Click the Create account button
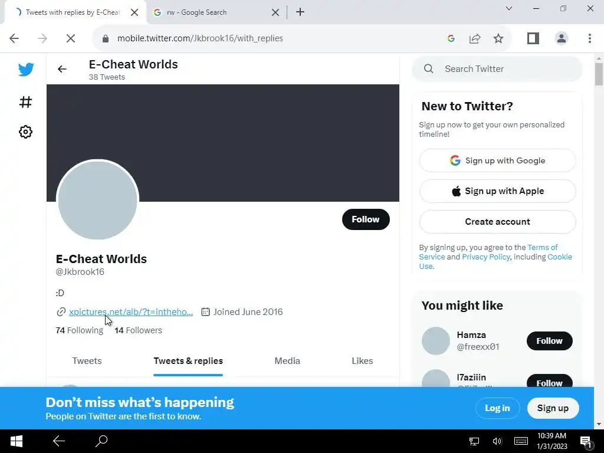Image resolution: width=604 pixels, height=453 pixels. pos(497,222)
